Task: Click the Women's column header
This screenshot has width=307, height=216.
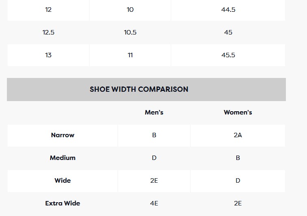Action: (x=238, y=112)
